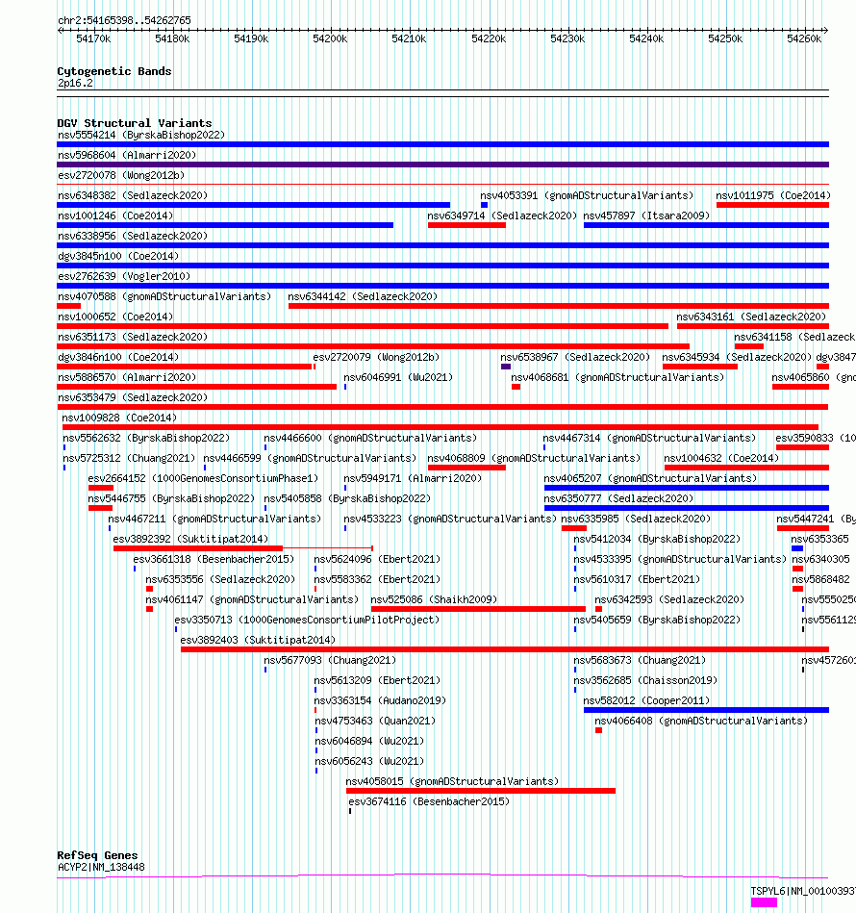Image resolution: width=856 pixels, height=913 pixels.
Task: Click nsv5886570 (Almarri2020) label
Action: [127, 378]
